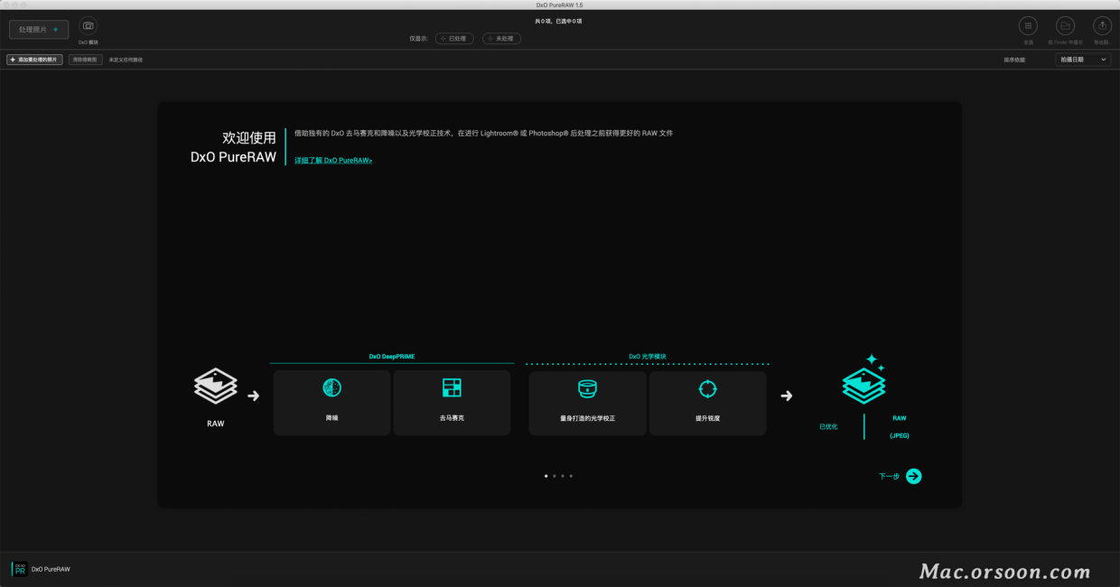
Task: Open the 详细了解 DxO PureRAW link
Action: 333,160
